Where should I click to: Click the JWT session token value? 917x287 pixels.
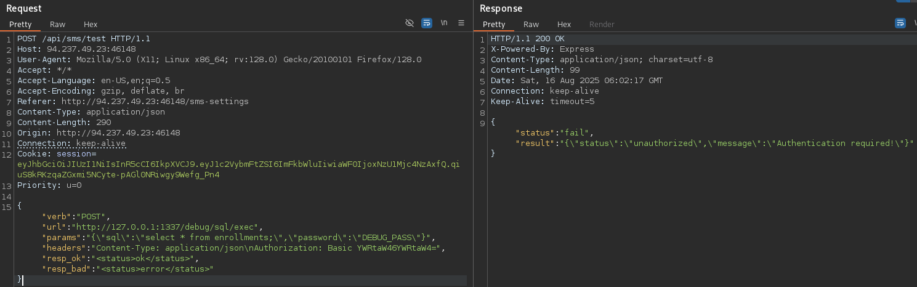[x=239, y=169]
